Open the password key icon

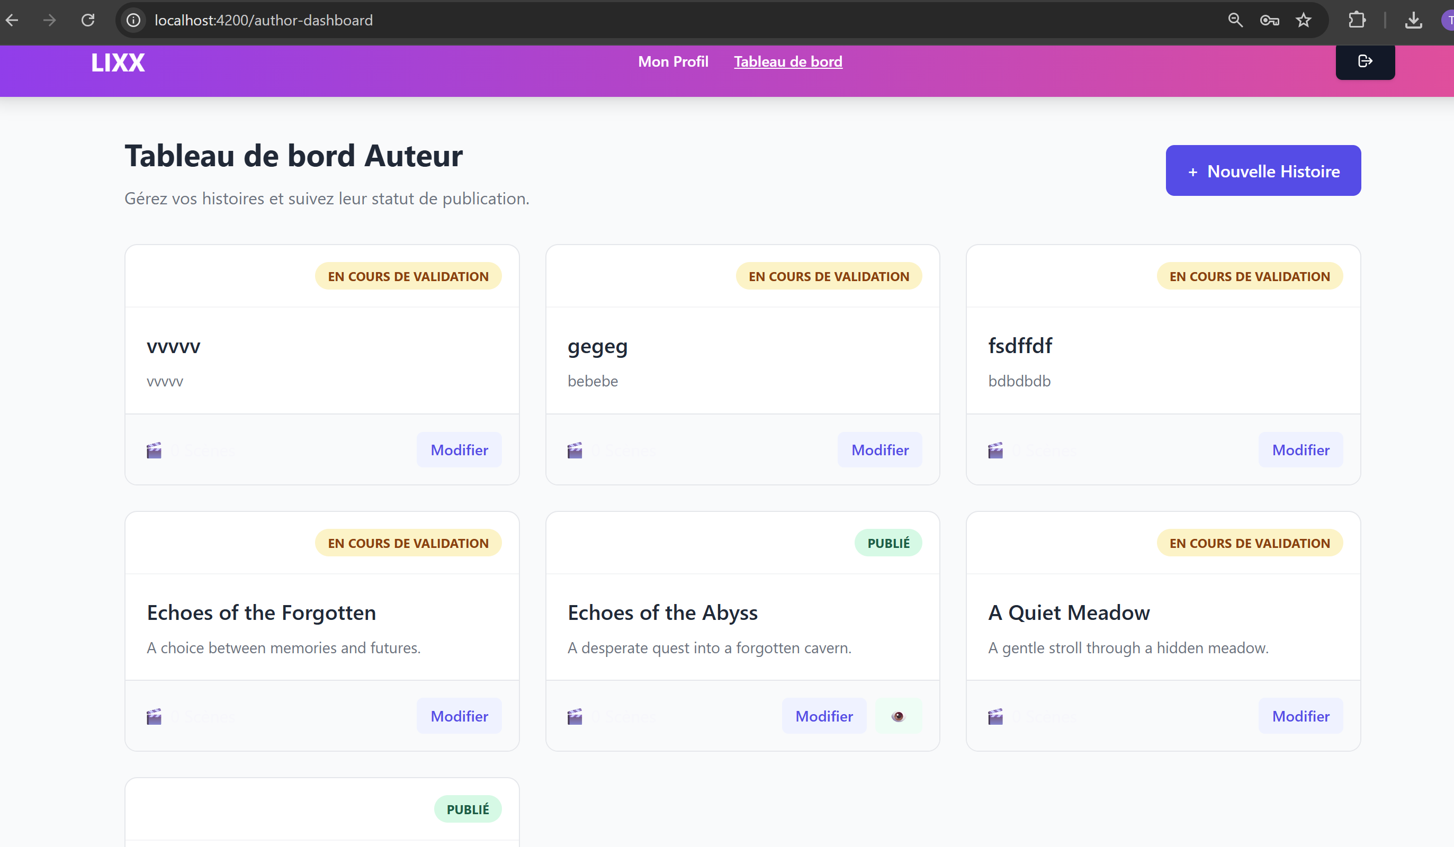tap(1269, 21)
